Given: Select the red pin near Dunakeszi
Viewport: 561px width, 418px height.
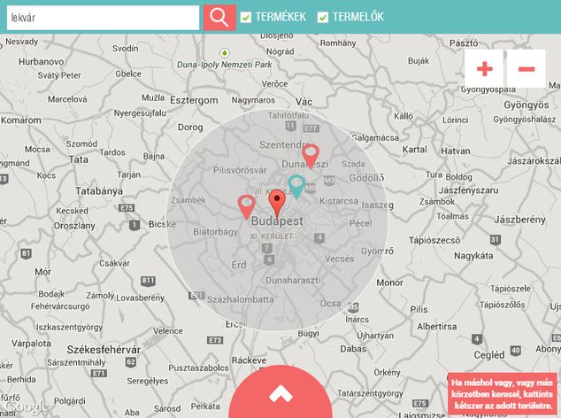Looking at the screenshot, I should click(x=311, y=156).
